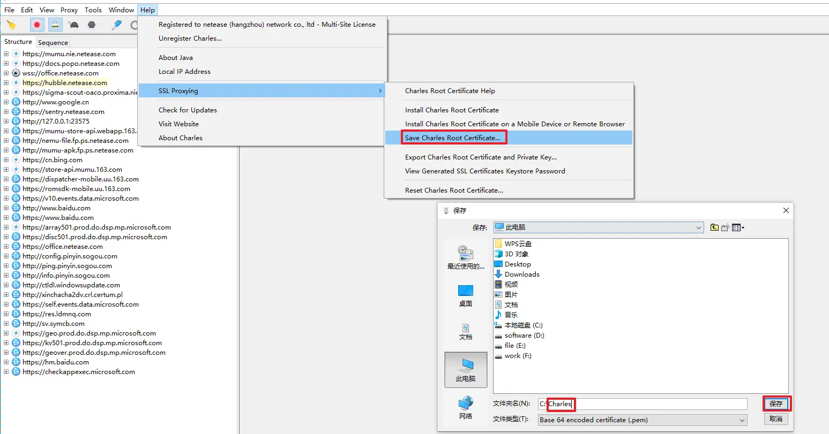This screenshot has height=434, width=829.
Task: Open the 文件类型 file type dropdown
Action: click(643, 420)
